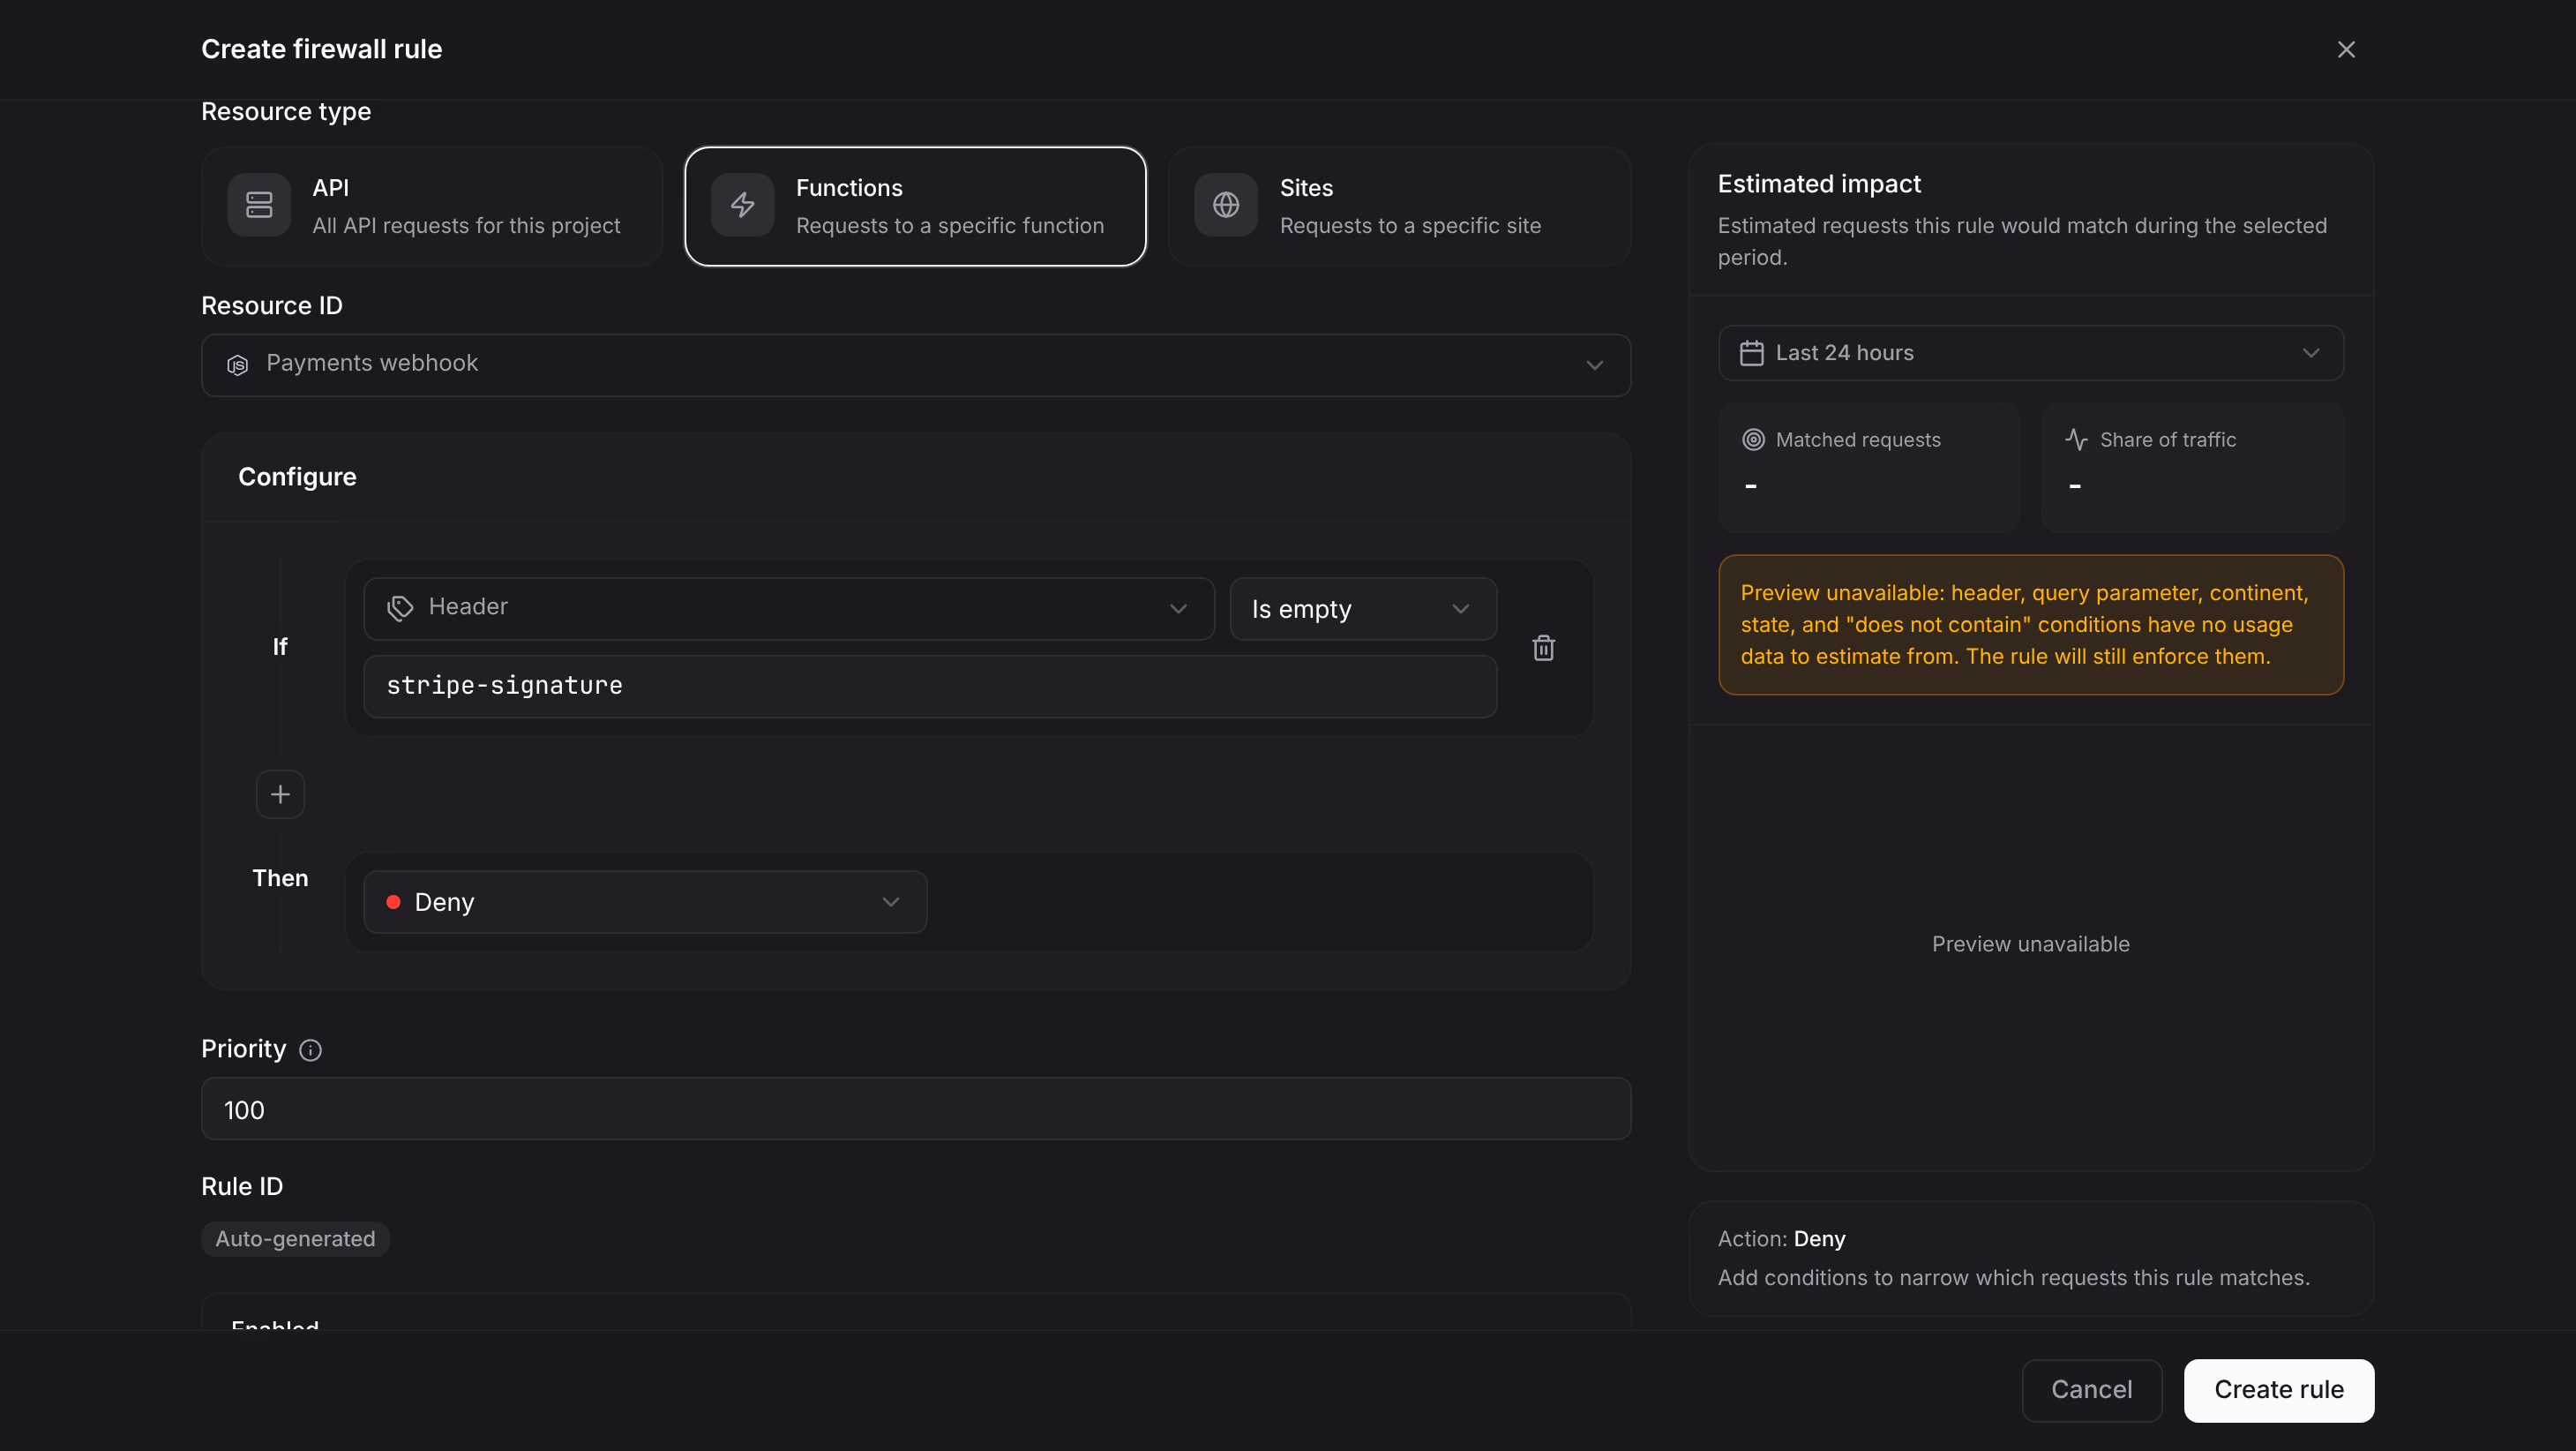Click the Matched requests stat card
Viewport: 2576px width, 1451px height.
[1868, 467]
